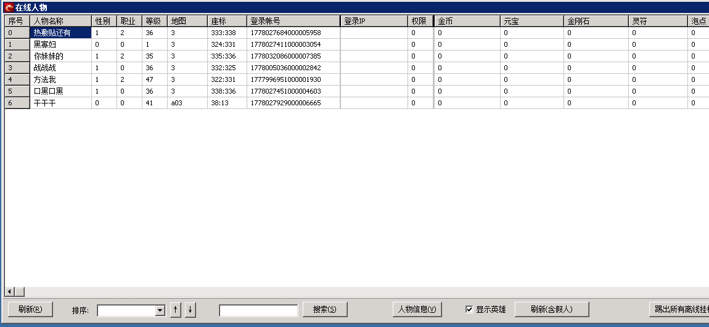Click account 1778032086000007385
The height and width of the screenshot is (327, 709).
pos(293,56)
